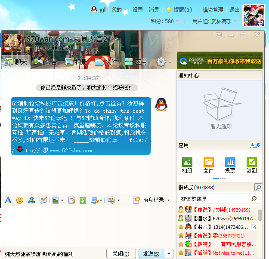Image resolution: width=269 pixels, height=259 pixels.
Task: Open the message history icon
Action: point(136,200)
